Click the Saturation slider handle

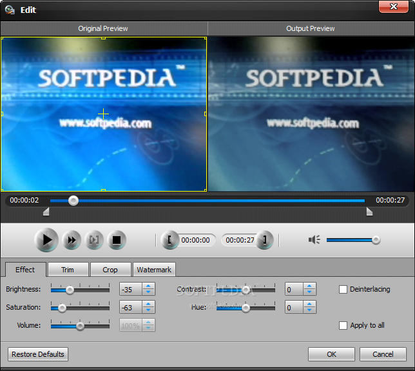click(x=63, y=308)
